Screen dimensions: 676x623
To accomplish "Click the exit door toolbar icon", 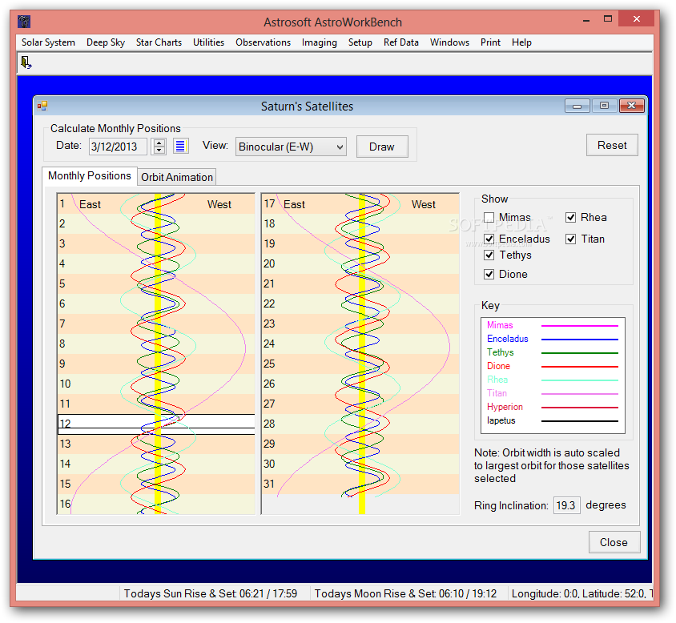I will 26,62.
